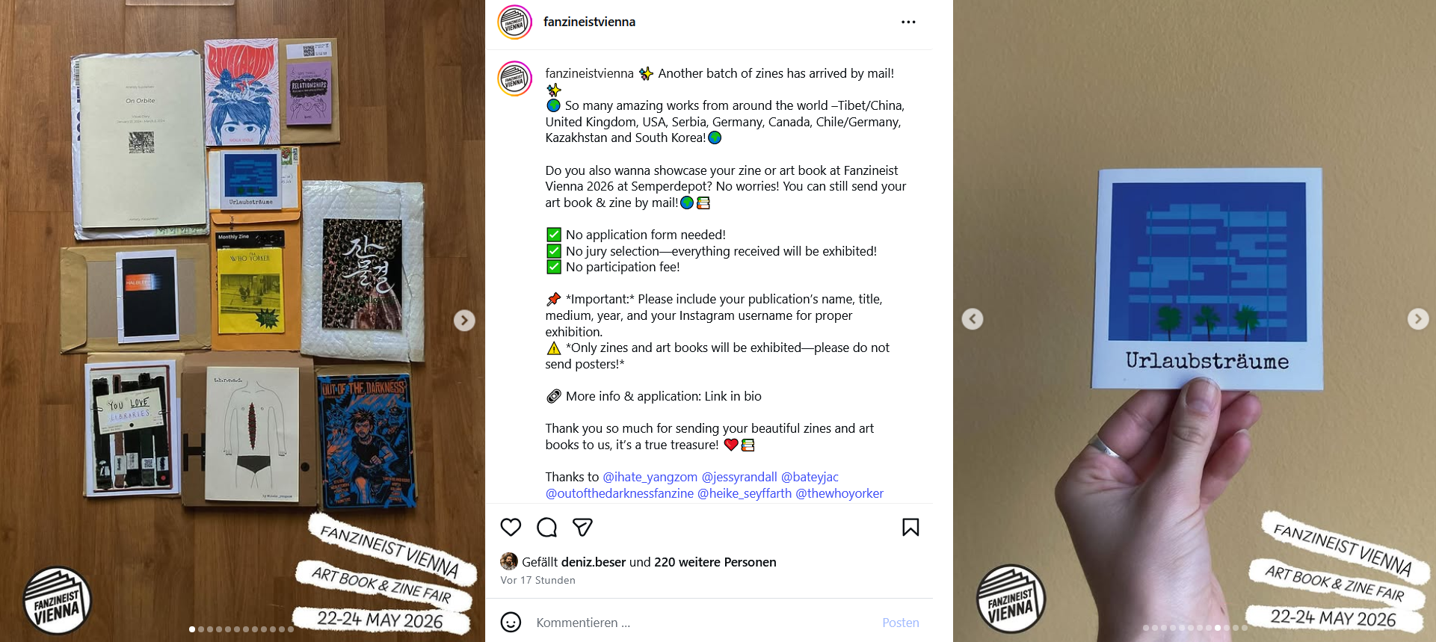Visit @thewhoyorker profile mention
This screenshot has width=1436, height=642.
[839, 493]
